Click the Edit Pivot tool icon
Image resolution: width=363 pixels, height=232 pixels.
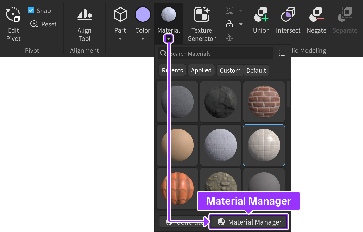(13, 15)
